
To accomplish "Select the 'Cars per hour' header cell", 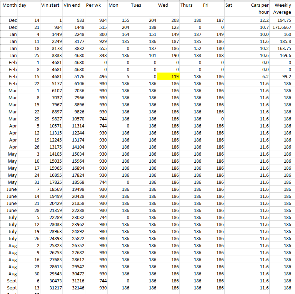I will (258, 8).
